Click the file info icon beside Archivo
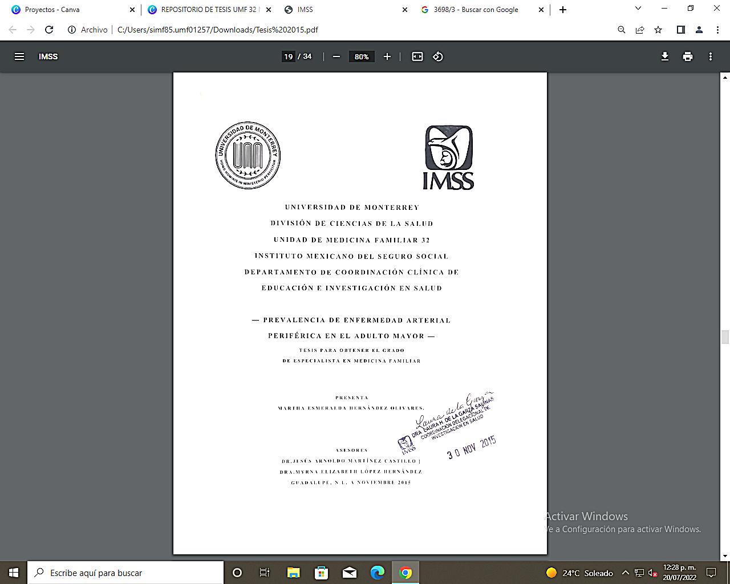This screenshot has height=584, width=730. (72, 30)
